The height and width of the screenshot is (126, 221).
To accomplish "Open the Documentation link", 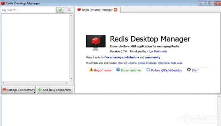I will click(x=131, y=70).
